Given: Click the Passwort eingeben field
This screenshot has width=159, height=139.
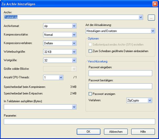Looking at the screenshot, I should [120, 73].
